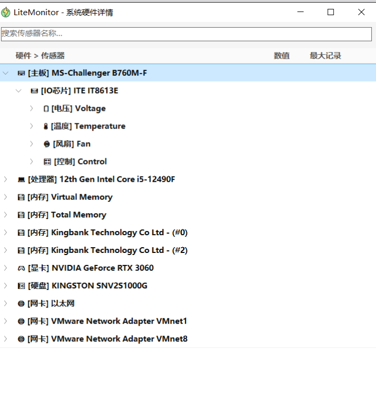Screen dimensions: 376x393
Task: Click the motherboard icon beside MS-Challenger B760M-F
Action: pos(21,73)
